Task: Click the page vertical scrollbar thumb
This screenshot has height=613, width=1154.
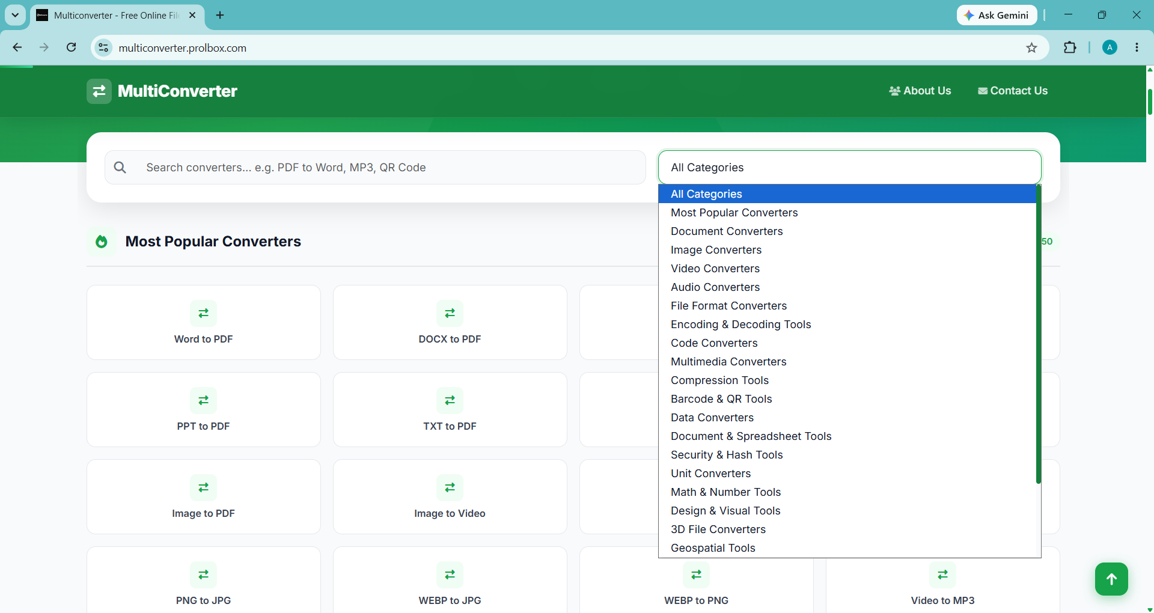Action: (x=1150, y=102)
